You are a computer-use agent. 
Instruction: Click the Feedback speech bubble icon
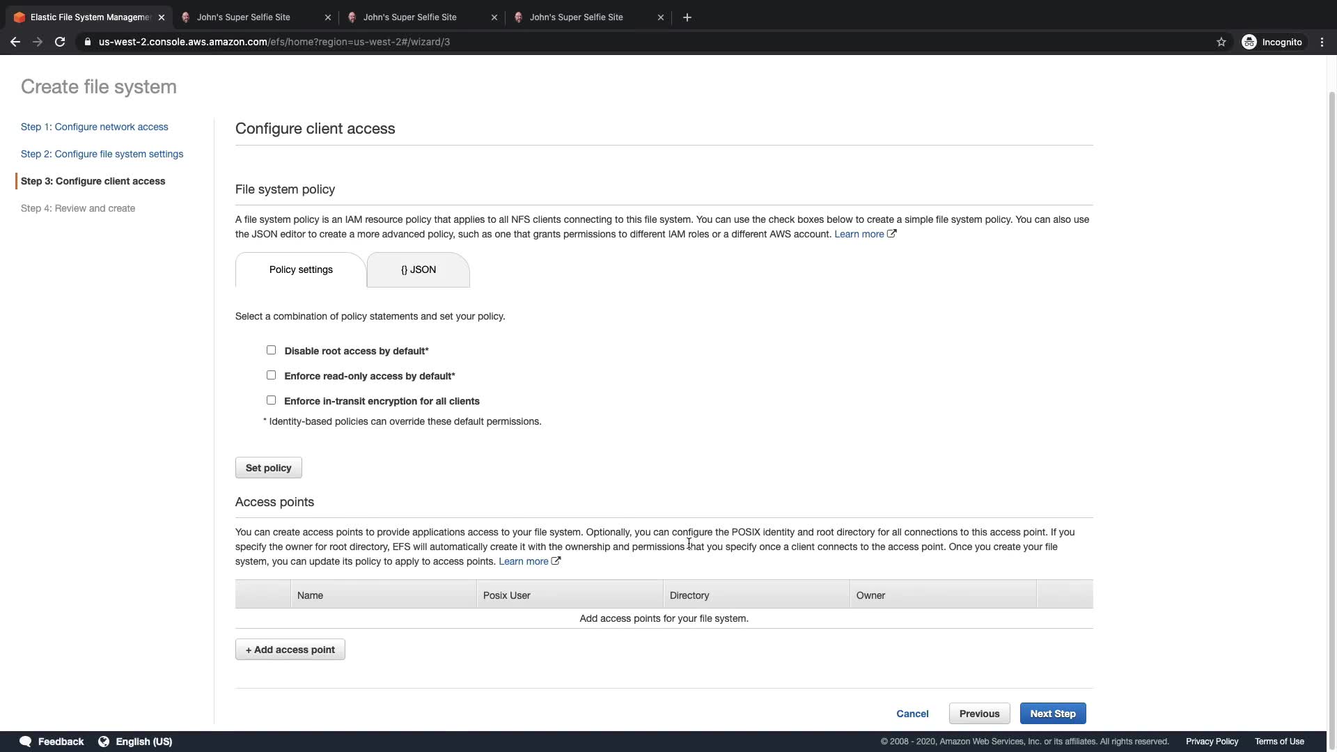tap(26, 742)
